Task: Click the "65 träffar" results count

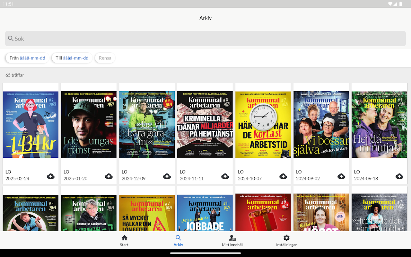Action: pos(15,75)
